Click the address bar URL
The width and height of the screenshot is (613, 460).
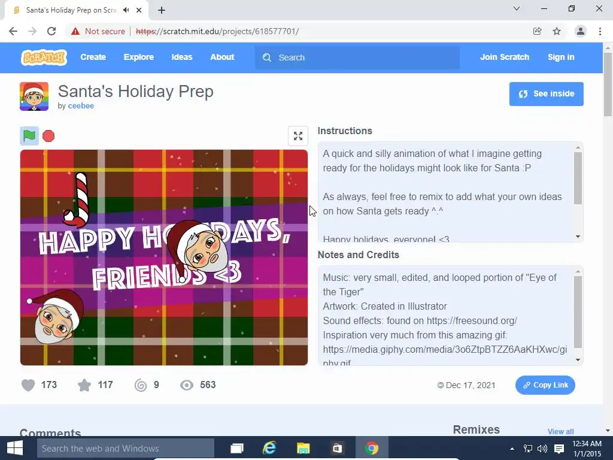pyautogui.click(x=217, y=31)
